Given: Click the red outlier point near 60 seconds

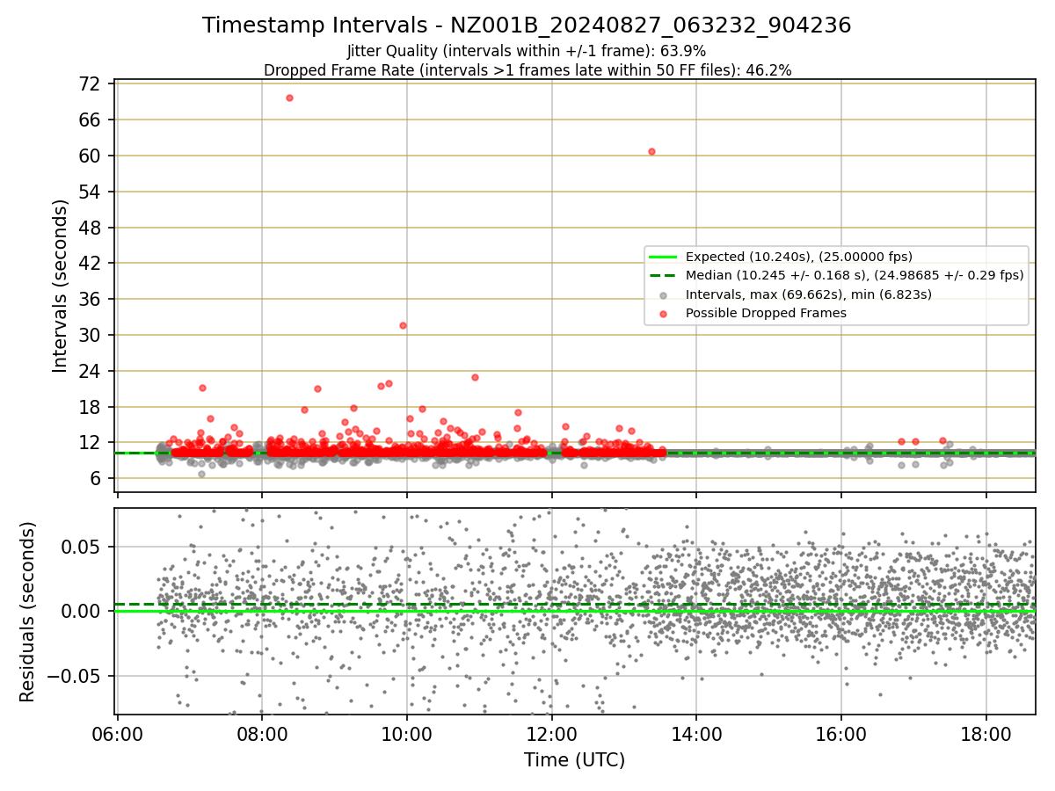Looking at the screenshot, I should (651, 151).
